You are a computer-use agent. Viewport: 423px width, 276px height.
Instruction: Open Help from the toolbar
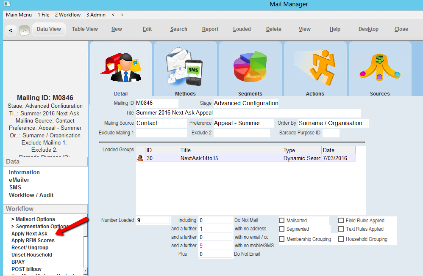(x=335, y=29)
